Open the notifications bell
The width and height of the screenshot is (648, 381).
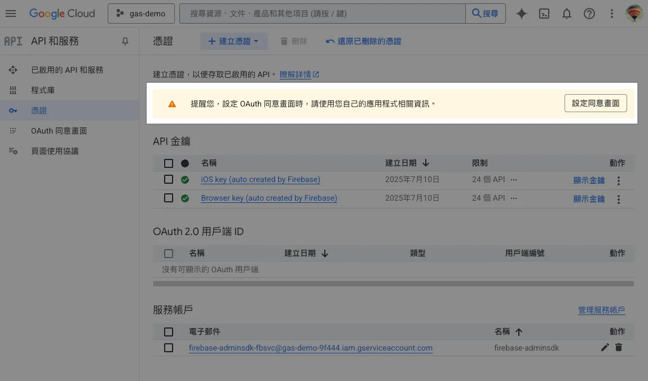coord(567,14)
